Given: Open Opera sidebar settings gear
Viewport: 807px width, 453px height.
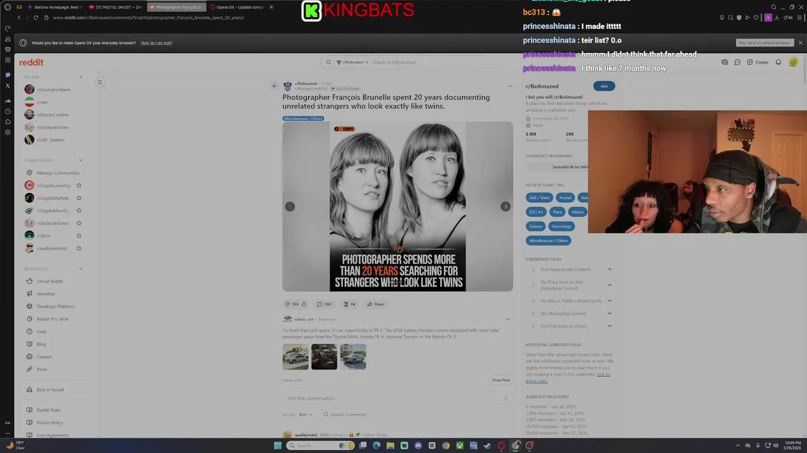Looking at the screenshot, I should (8, 132).
